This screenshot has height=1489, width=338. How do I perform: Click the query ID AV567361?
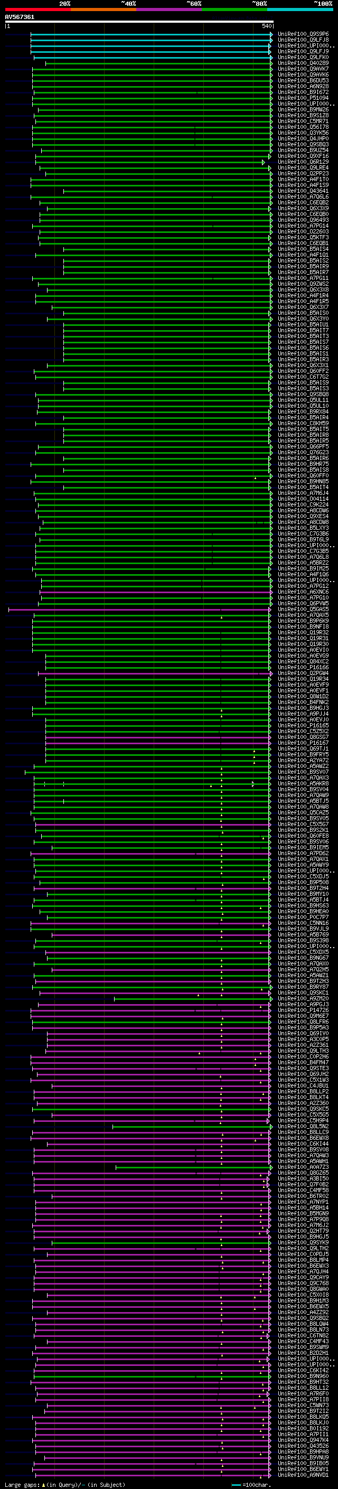point(20,17)
